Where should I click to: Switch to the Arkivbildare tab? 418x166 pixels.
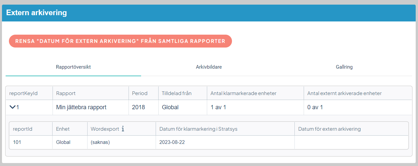click(x=209, y=67)
